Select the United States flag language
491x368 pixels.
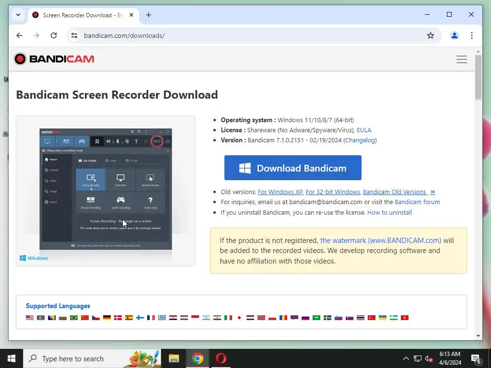click(30, 318)
